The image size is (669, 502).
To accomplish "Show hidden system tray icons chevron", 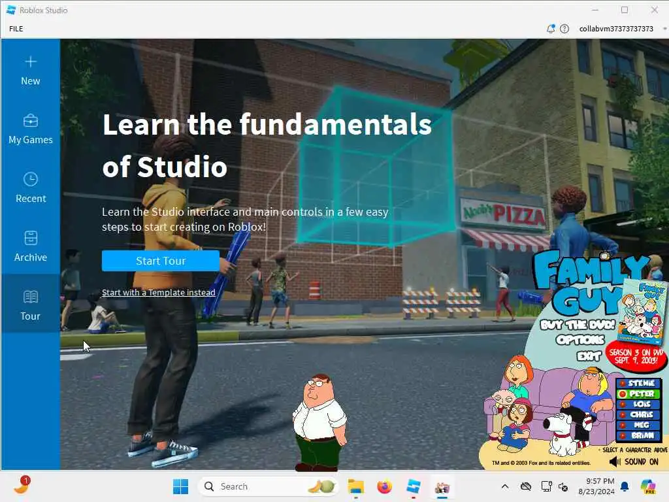I will pyautogui.click(x=505, y=486).
